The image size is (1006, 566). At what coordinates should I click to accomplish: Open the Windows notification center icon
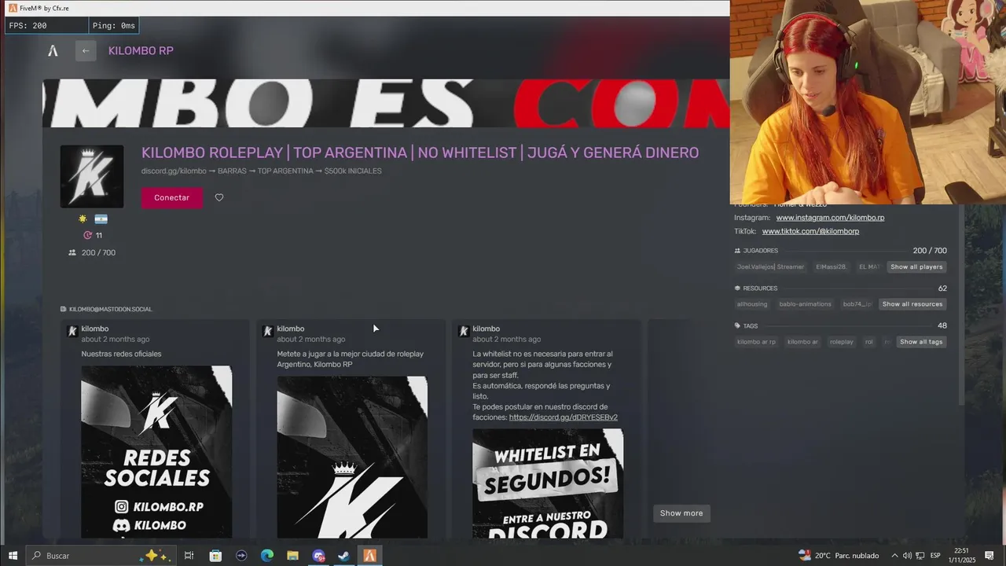click(989, 556)
